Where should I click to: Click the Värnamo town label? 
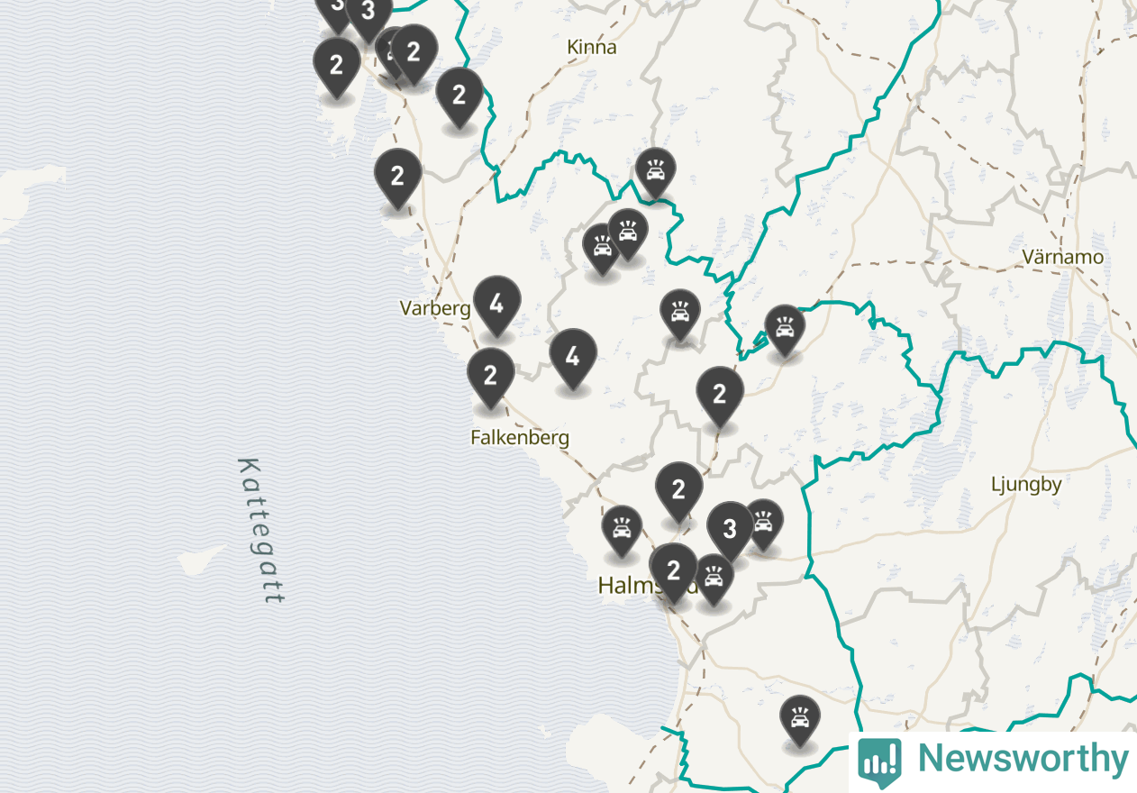1063,257
